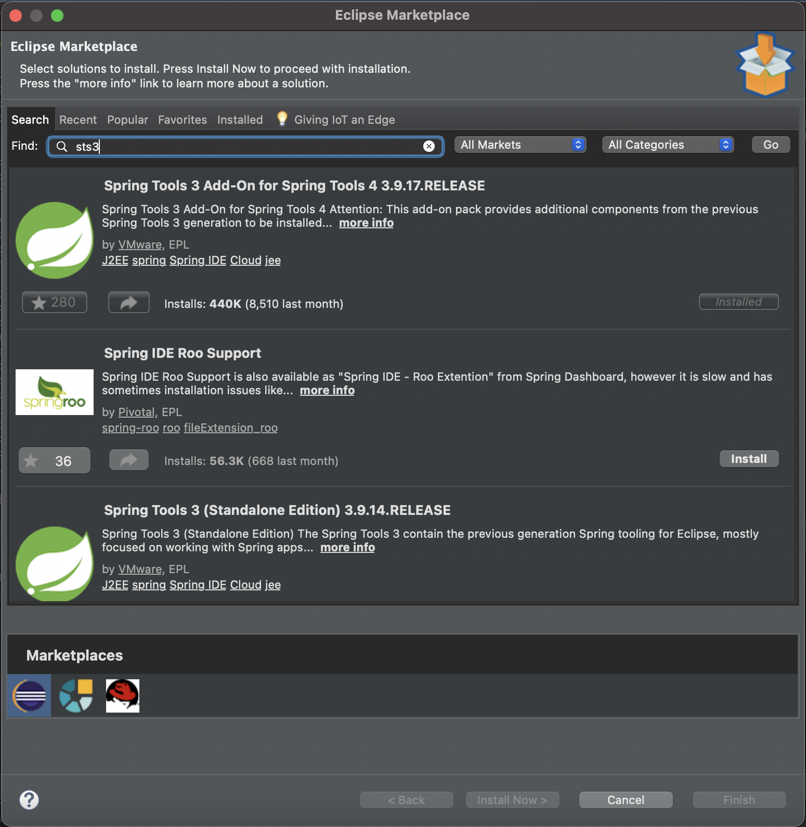Open the Pivotal provider link
This screenshot has width=806, height=827.
coord(136,412)
